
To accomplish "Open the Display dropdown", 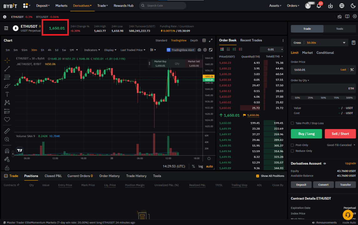I will click(110, 50).
